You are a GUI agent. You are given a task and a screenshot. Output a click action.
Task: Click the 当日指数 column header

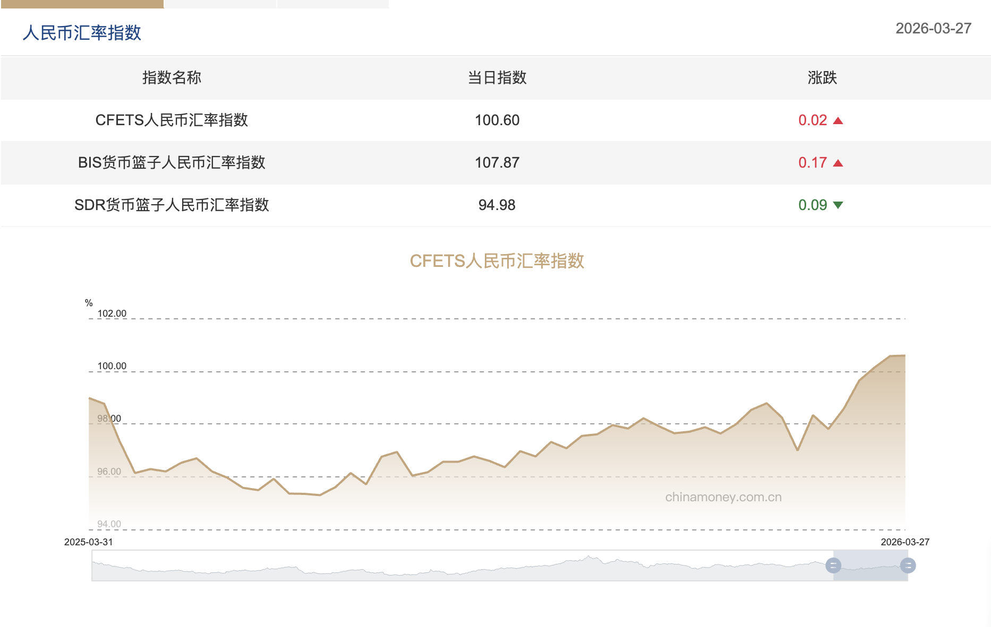(x=497, y=78)
